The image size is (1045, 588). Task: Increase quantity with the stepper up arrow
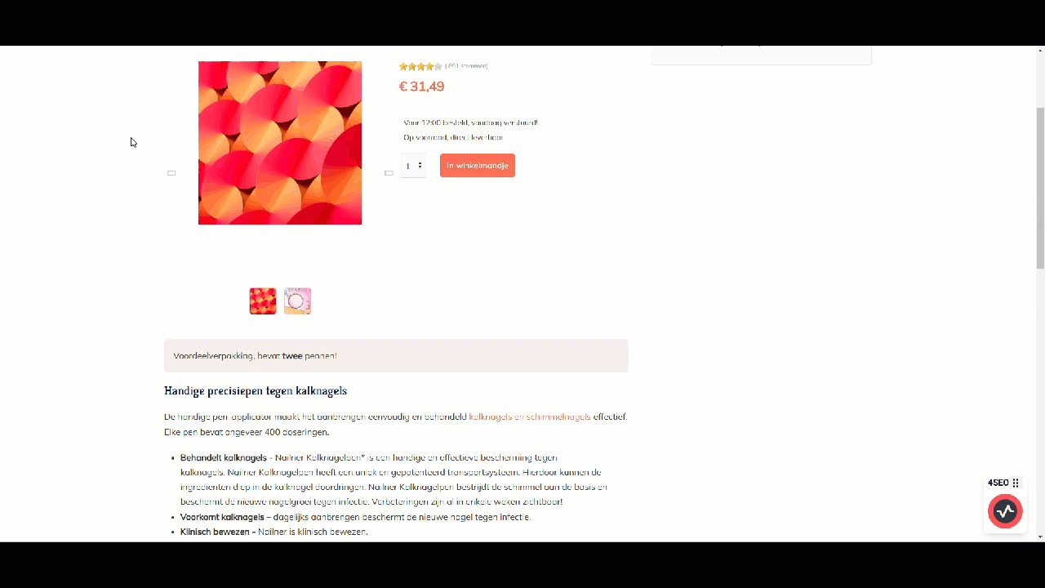click(x=420, y=163)
